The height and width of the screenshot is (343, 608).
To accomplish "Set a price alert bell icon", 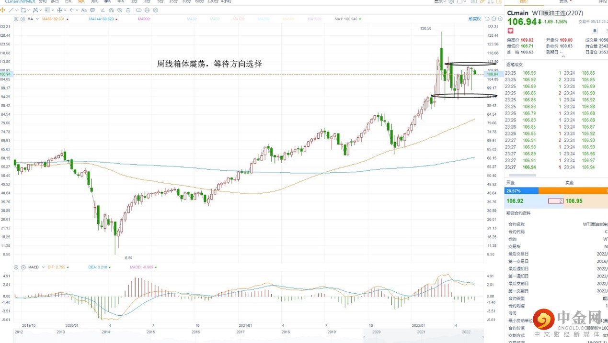I will [x=595, y=31].
